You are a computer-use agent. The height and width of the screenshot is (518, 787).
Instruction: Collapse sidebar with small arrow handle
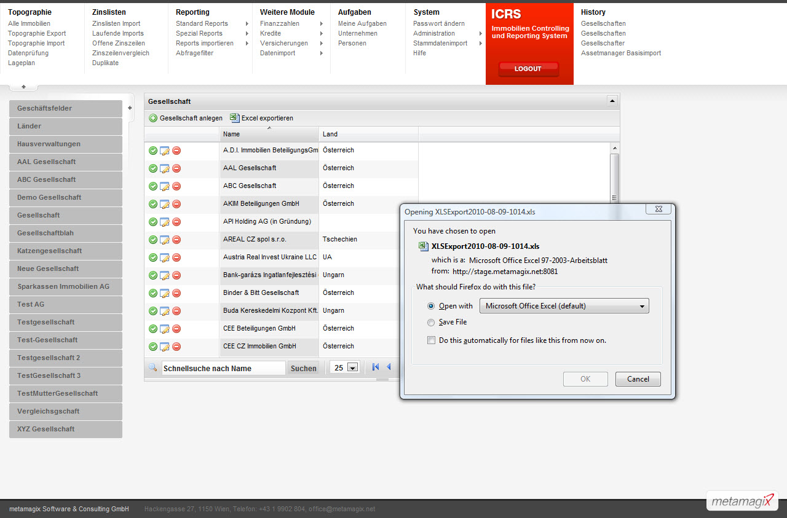click(130, 108)
